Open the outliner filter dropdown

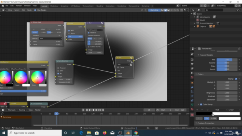point(238,10)
